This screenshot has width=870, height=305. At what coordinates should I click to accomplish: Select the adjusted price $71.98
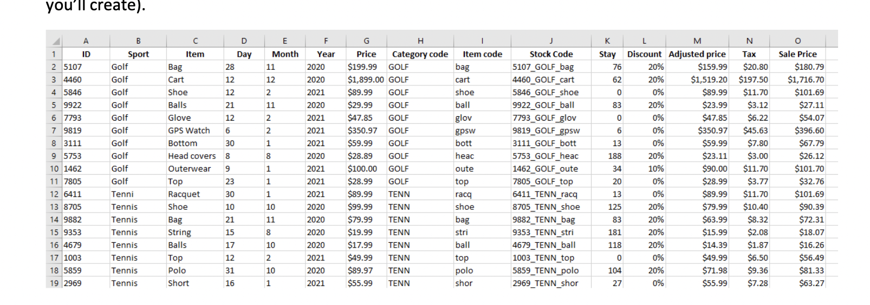tap(697, 270)
